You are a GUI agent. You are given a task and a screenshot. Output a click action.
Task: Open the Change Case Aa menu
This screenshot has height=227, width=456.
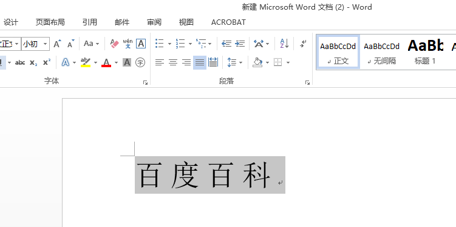[91, 44]
